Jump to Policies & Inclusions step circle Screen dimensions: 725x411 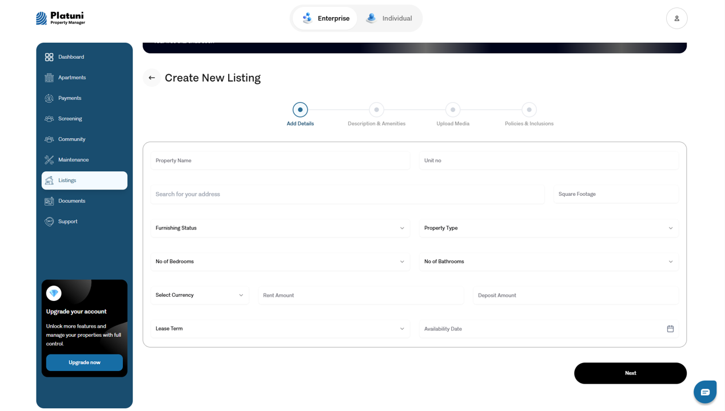pyautogui.click(x=529, y=110)
